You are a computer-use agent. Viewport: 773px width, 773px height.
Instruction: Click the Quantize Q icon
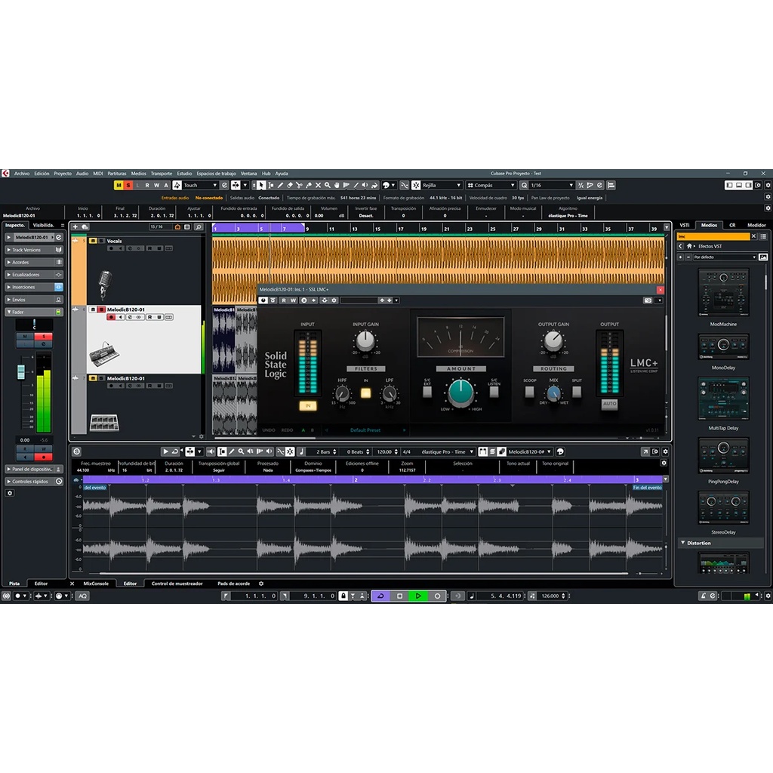(524, 186)
